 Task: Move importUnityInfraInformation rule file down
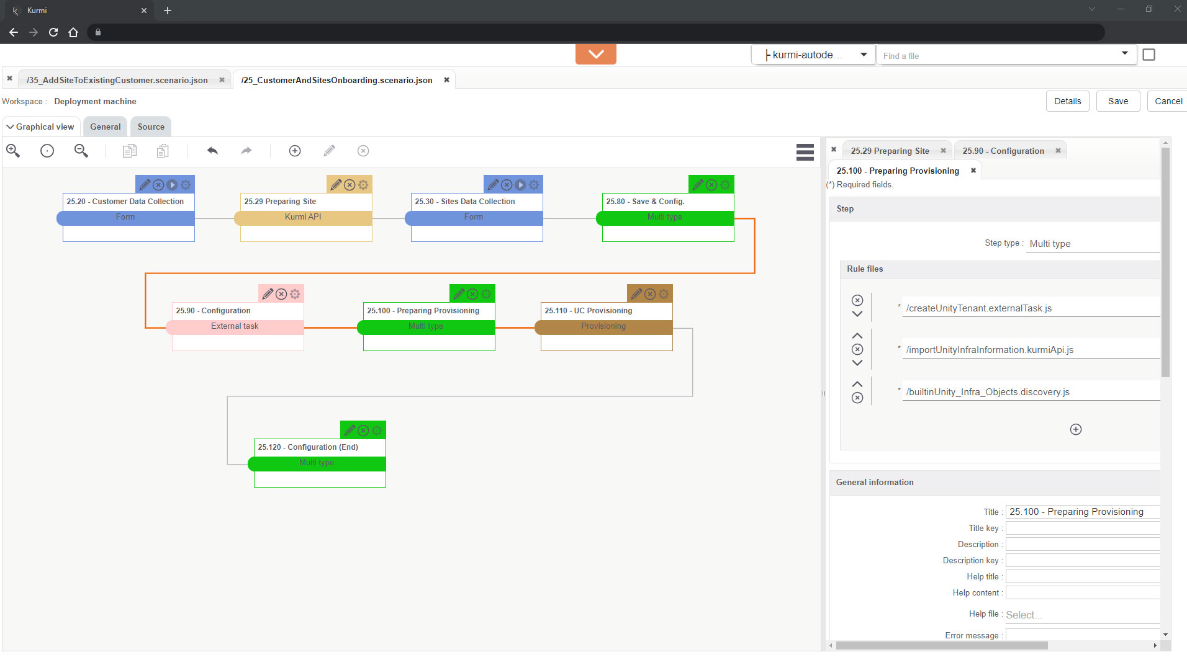point(857,363)
